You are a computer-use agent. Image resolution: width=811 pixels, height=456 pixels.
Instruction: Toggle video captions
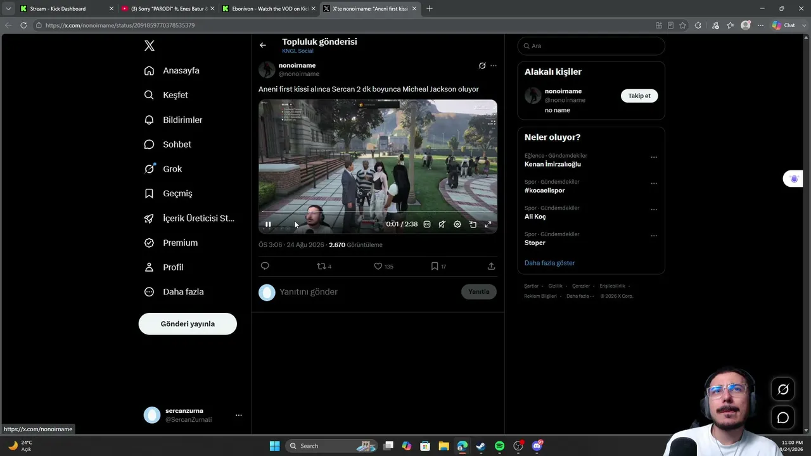pos(427,224)
